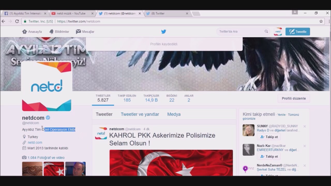Open the Turkish flag media thumbnail

click(x=54, y=169)
